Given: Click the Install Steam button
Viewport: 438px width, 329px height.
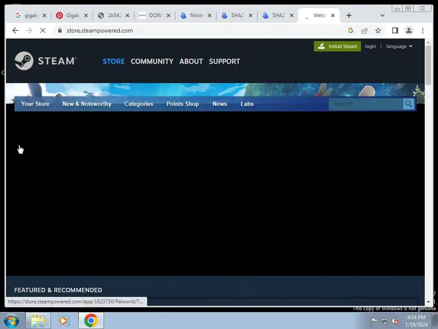Looking at the screenshot, I should point(337,46).
